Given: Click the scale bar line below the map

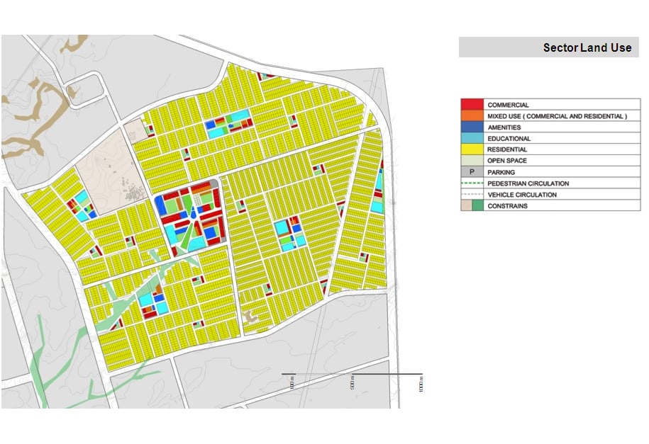Looking at the screenshot, I should click(x=353, y=374).
